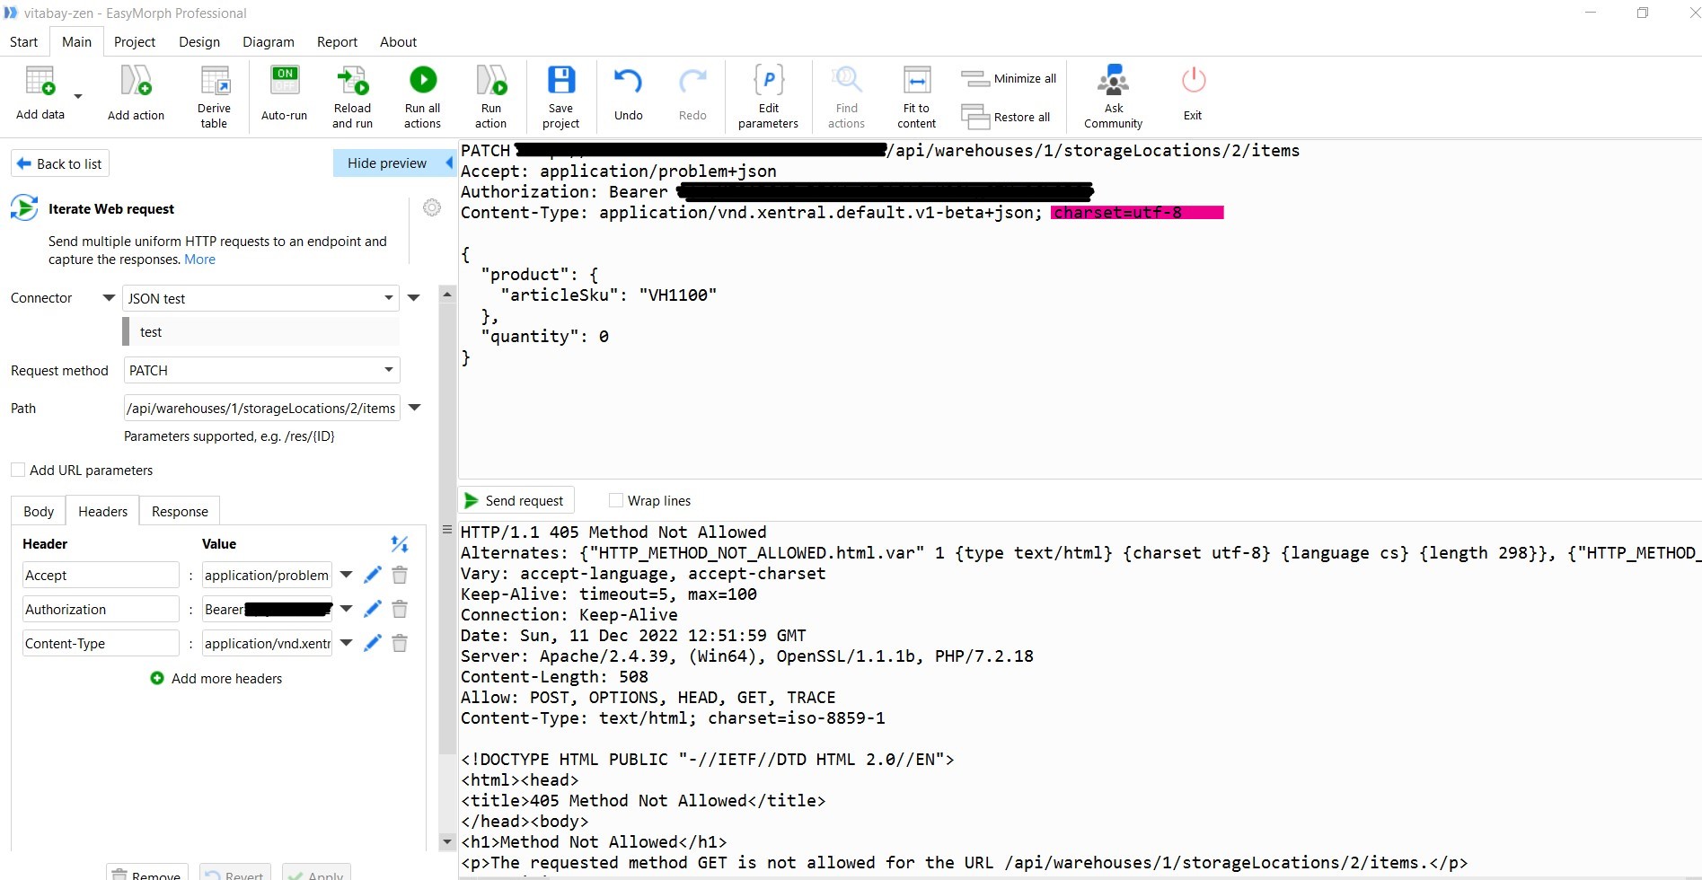1702x880 pixels.
Task: Open the More link in description
Action: [199, 260]
